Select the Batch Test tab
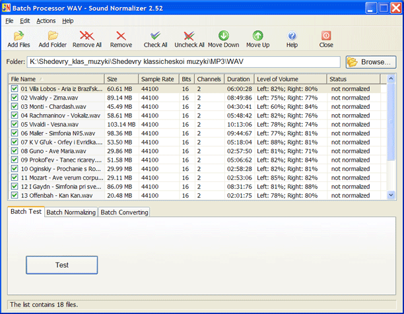Screen dimensions: 404x314 [26, 212]
